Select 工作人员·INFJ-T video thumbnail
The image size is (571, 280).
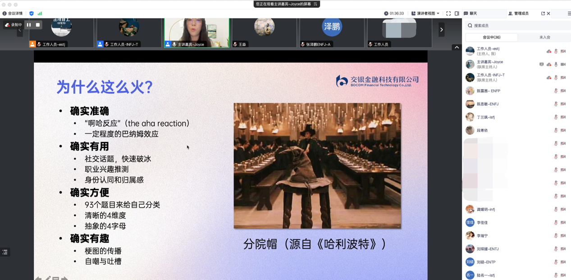pyautogui.click(x=129, y=33)
